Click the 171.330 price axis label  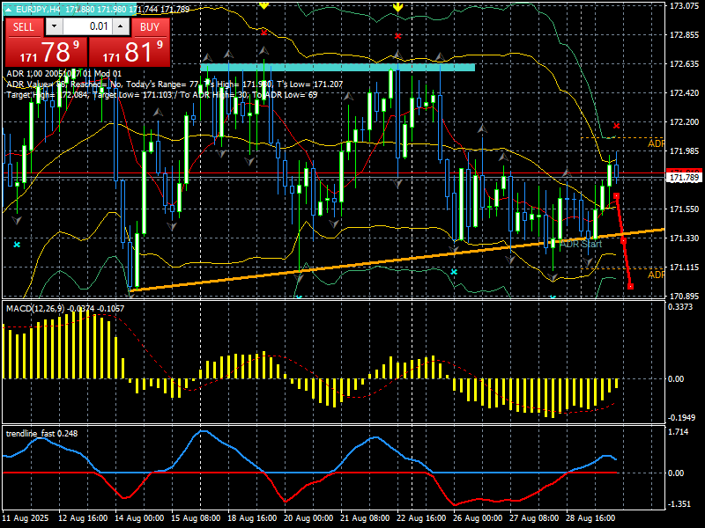684,238
